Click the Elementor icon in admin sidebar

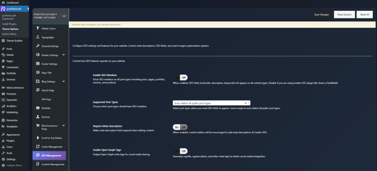click(3, 120)
